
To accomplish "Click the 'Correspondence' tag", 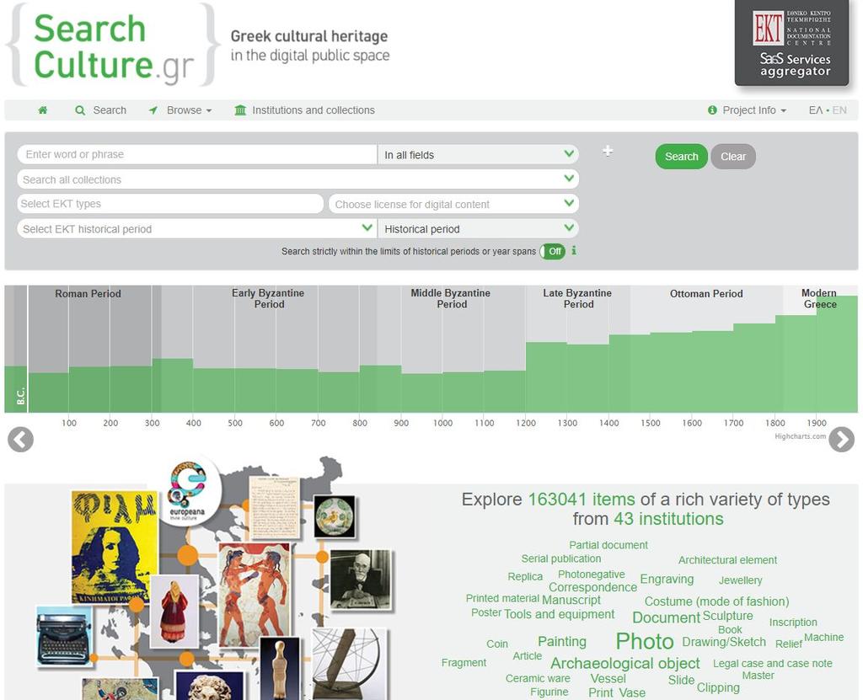I will 592,587.
